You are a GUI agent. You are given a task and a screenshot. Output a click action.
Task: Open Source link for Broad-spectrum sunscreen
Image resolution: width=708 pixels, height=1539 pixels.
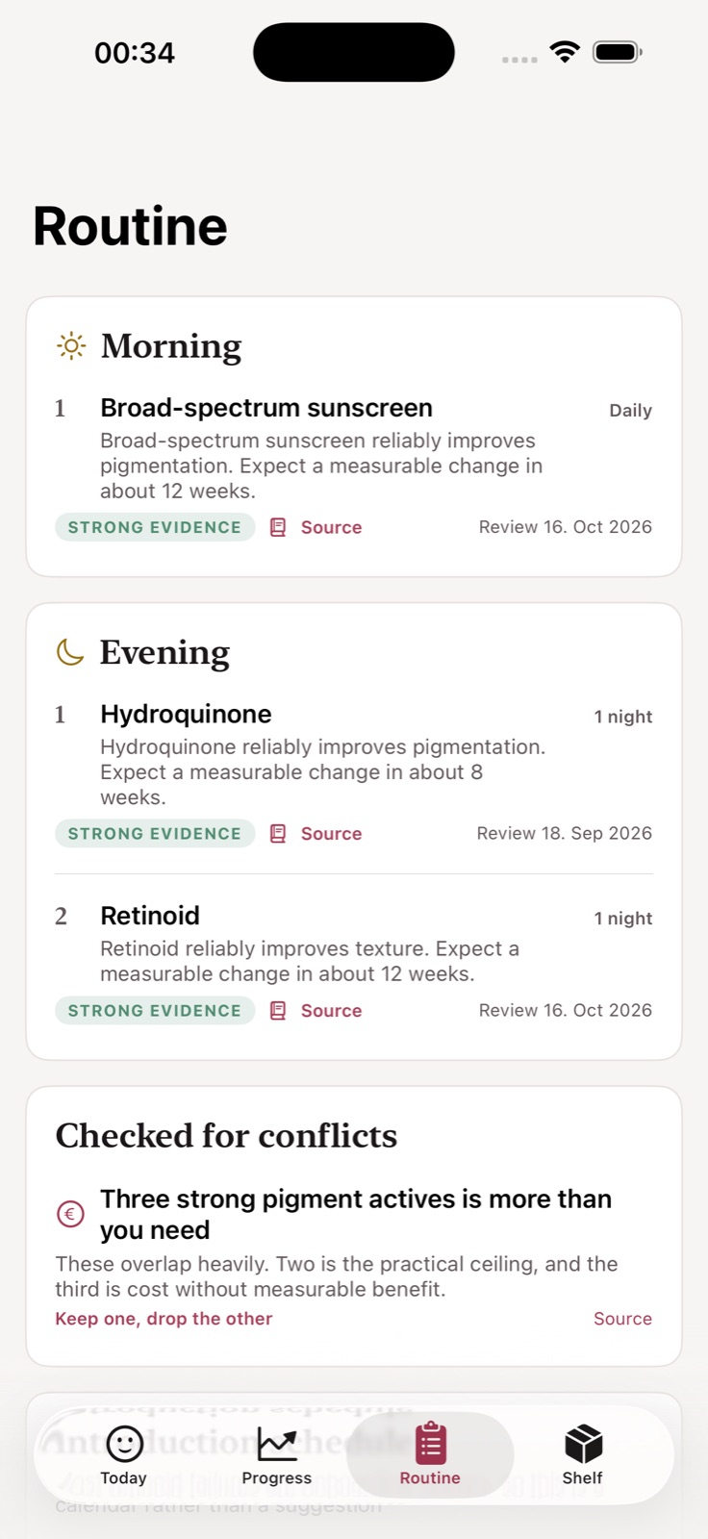tap(331, 527)
